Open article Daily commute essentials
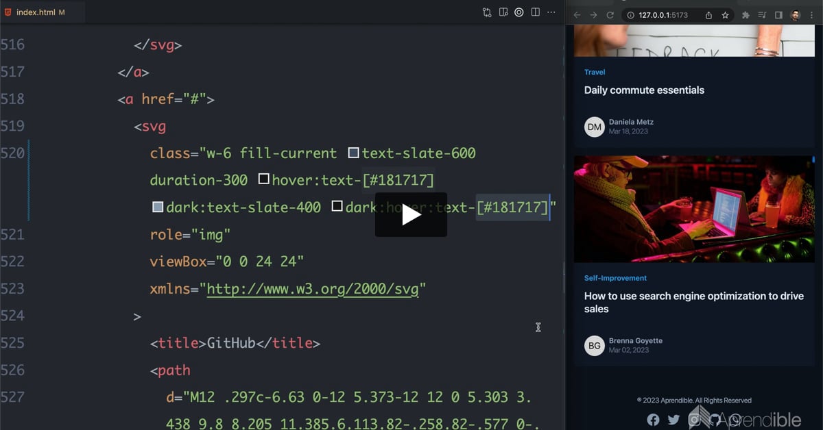Screen dimensions: 823x430 tap(644, 90)
